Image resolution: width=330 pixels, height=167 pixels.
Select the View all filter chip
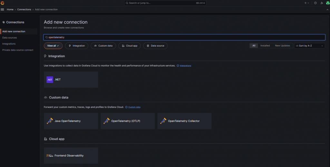pyautogui.click(x=53, y=46)
